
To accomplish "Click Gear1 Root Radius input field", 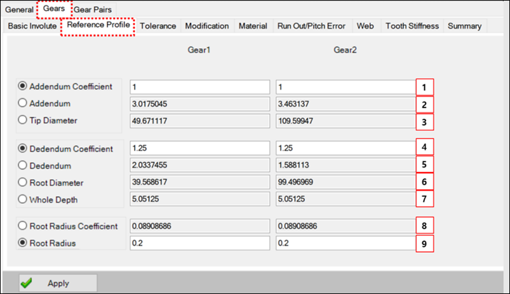I will tap(200, 243).
